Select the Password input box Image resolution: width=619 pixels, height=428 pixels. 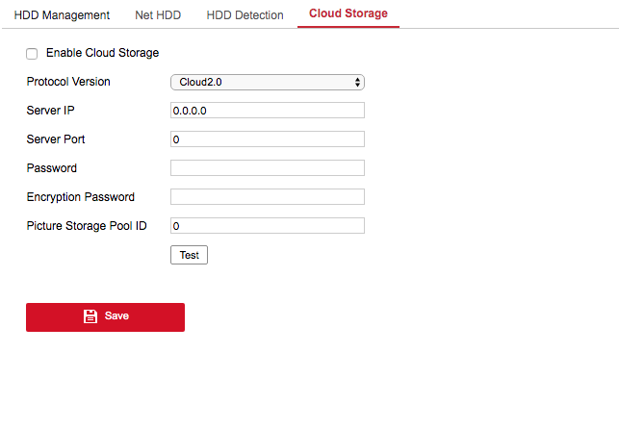267,168
